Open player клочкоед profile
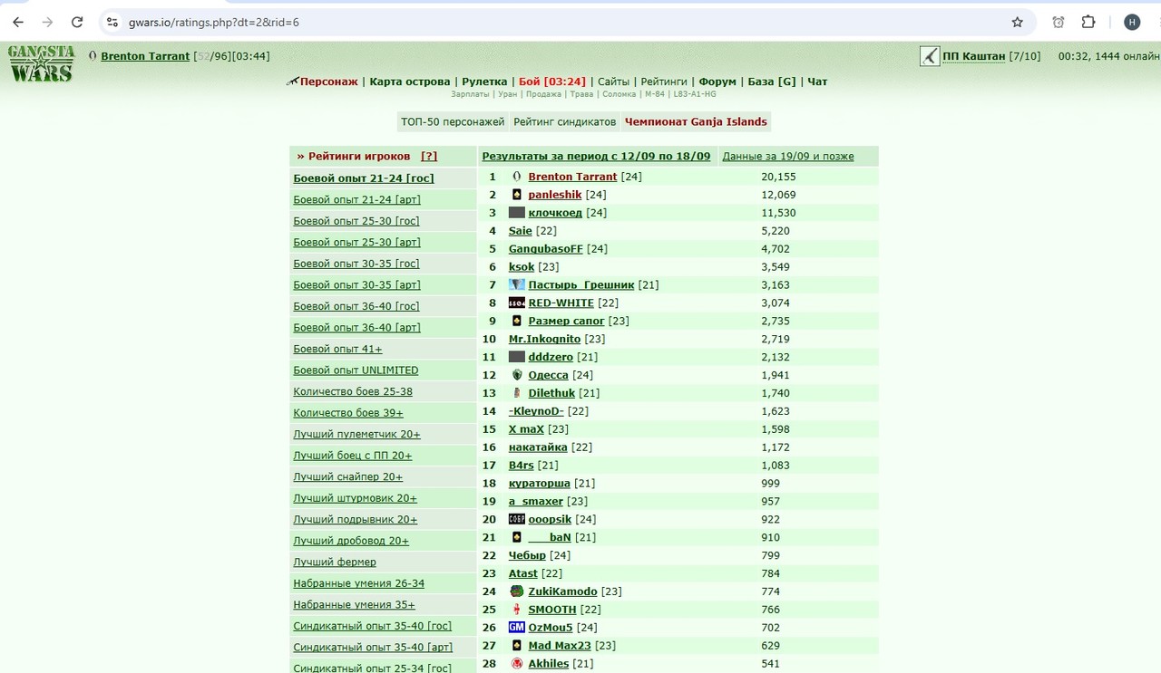 (555, 213)
